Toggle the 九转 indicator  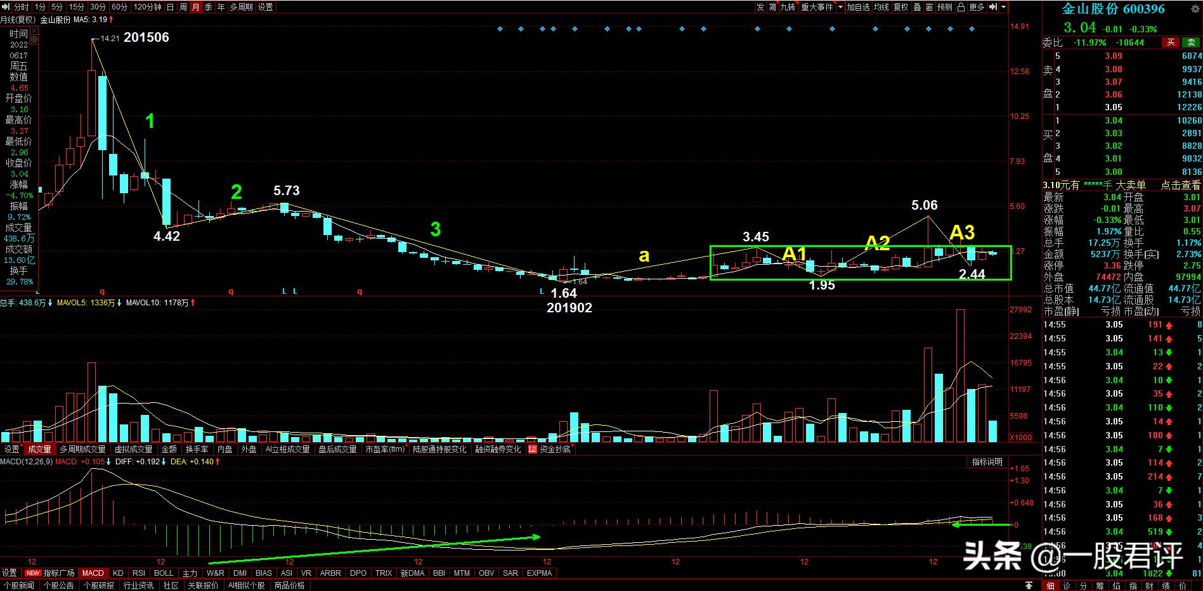(x=787, y=7)
